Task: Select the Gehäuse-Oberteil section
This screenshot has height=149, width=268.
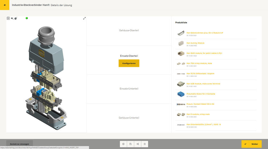Action: tap(129, 30)
